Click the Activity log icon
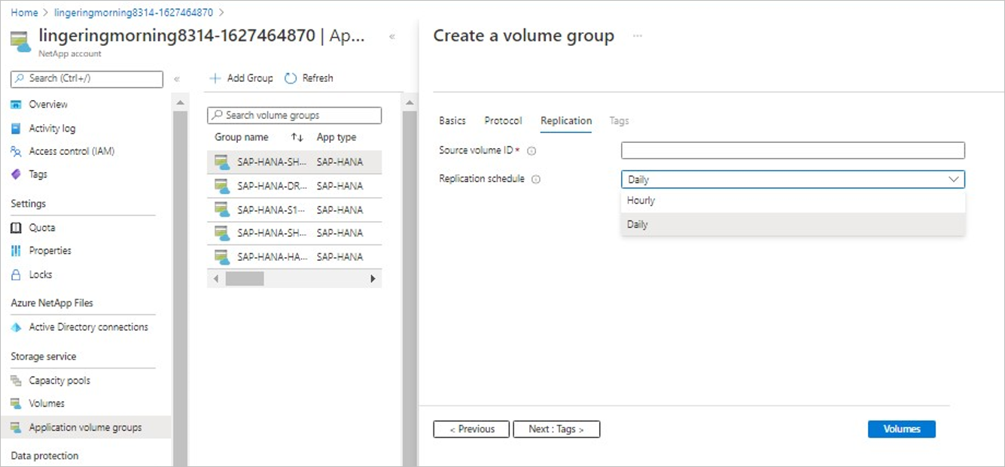Screen dimensions: 1005x467 (16, 129)
